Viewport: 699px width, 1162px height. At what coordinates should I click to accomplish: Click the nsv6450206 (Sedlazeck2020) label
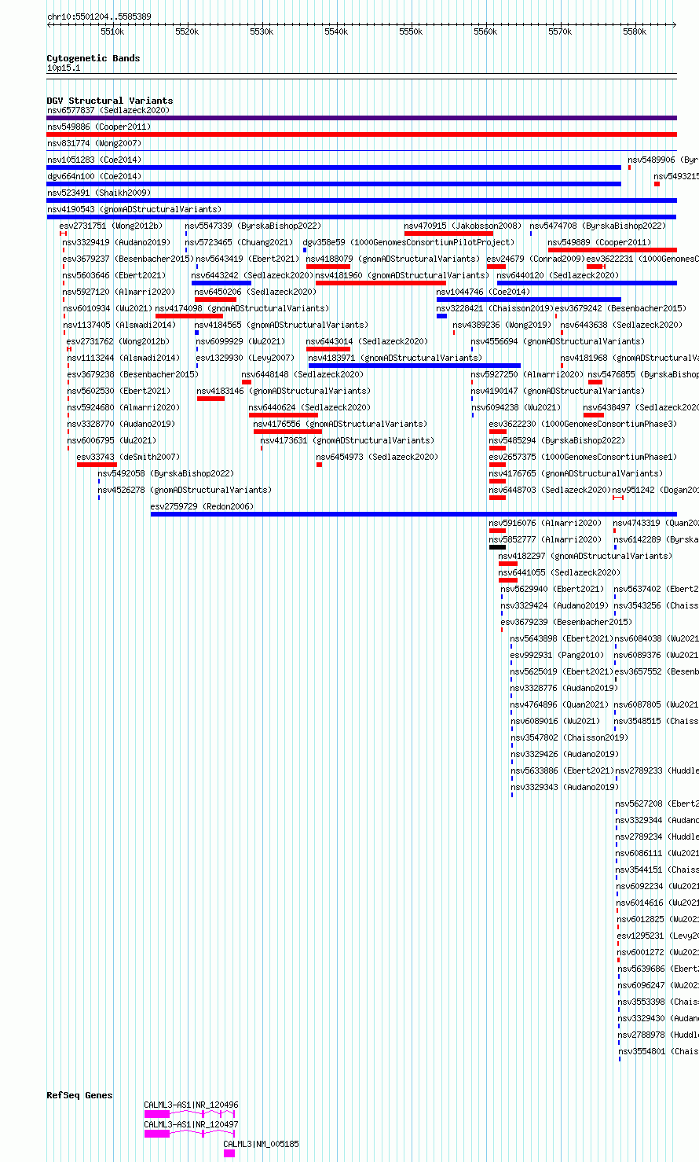[x=256, y=292]
